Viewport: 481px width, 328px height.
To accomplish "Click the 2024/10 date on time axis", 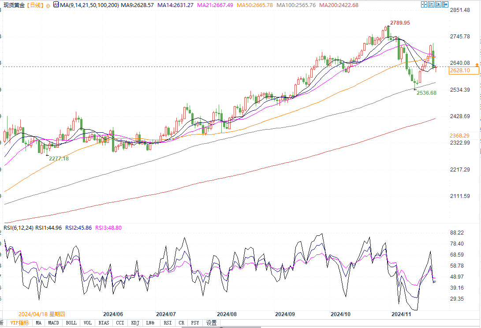I will coord(340,314).
